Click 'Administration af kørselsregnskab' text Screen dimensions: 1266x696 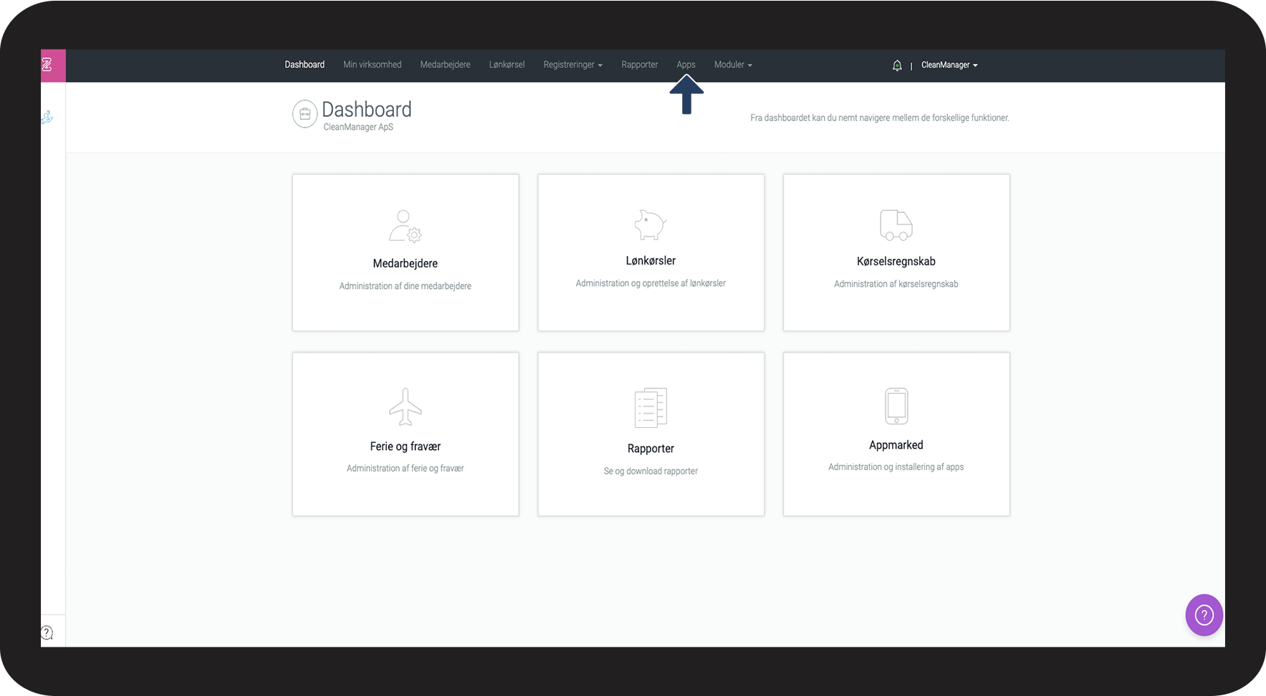tap(896, 284)
